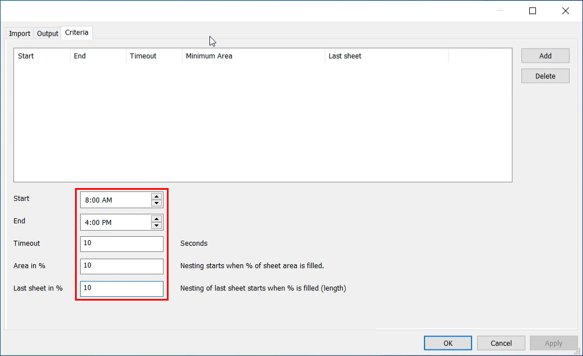Click the Add button

pos(545,56)
